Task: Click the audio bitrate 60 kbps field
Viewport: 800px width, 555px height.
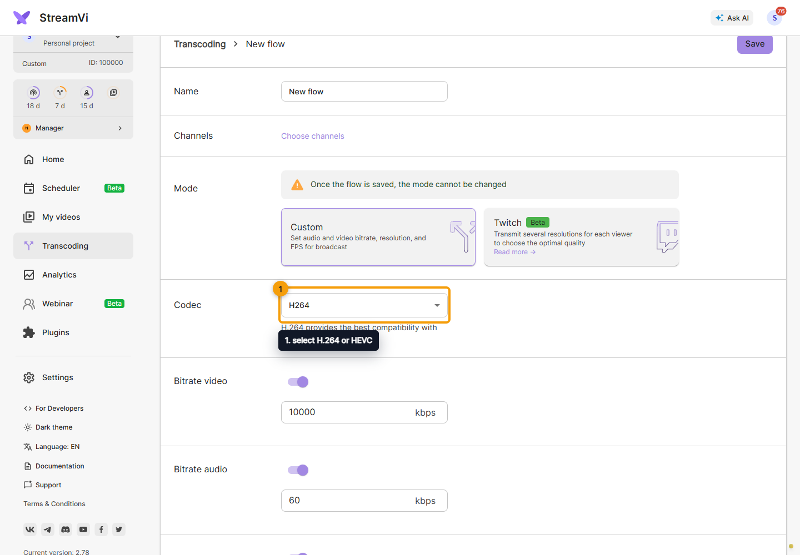Action: (x=364, y=501)
